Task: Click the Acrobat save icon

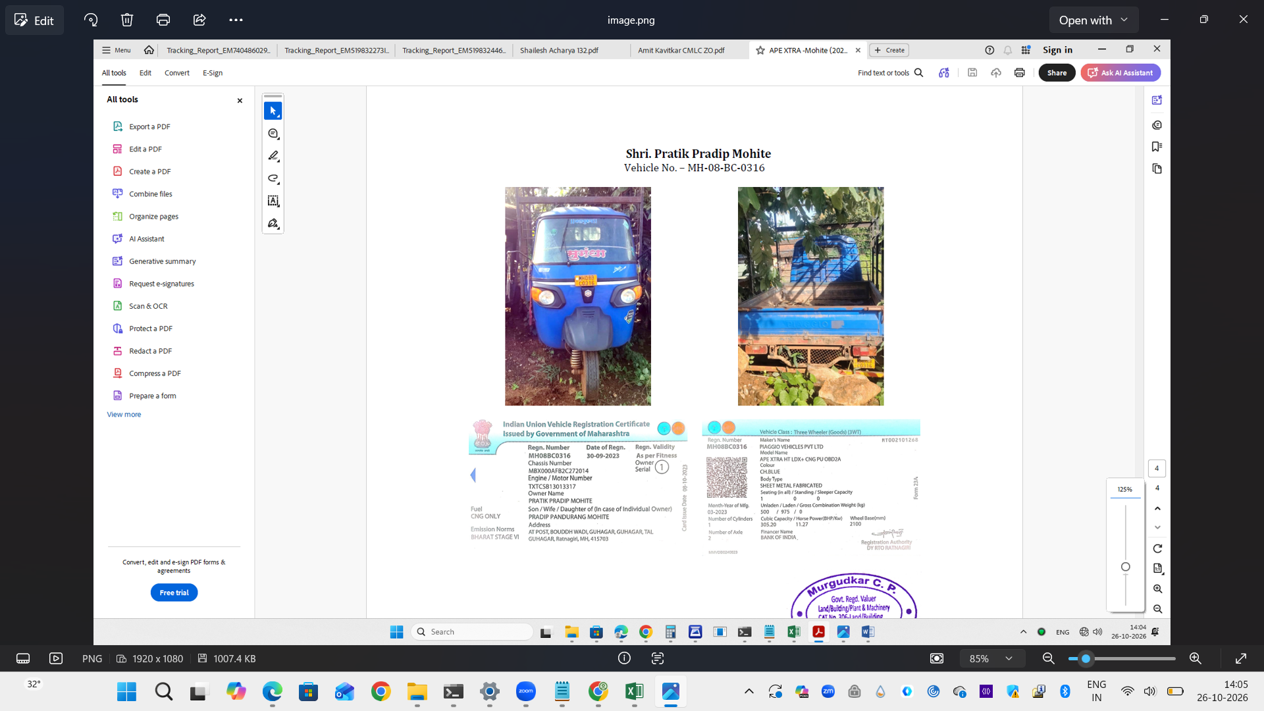Action: 972,73
